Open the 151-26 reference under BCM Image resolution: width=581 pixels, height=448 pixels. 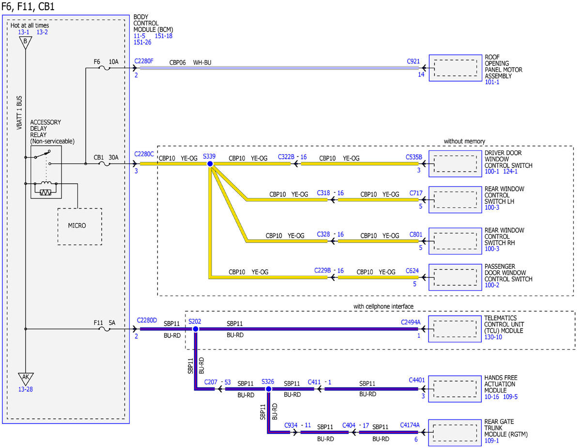point(142,42)
